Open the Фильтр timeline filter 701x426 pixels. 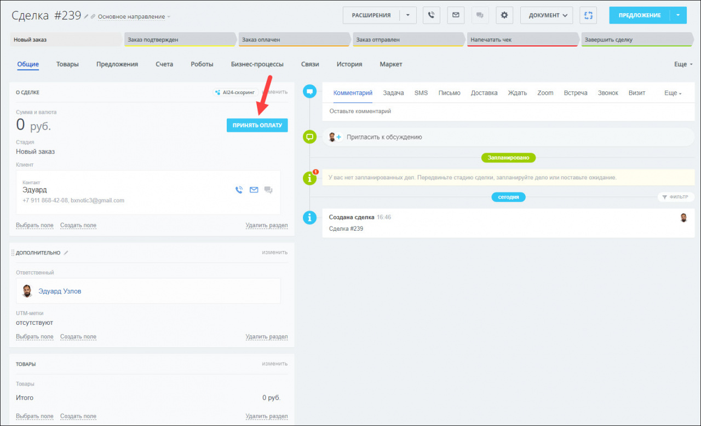tap(676, 197)
